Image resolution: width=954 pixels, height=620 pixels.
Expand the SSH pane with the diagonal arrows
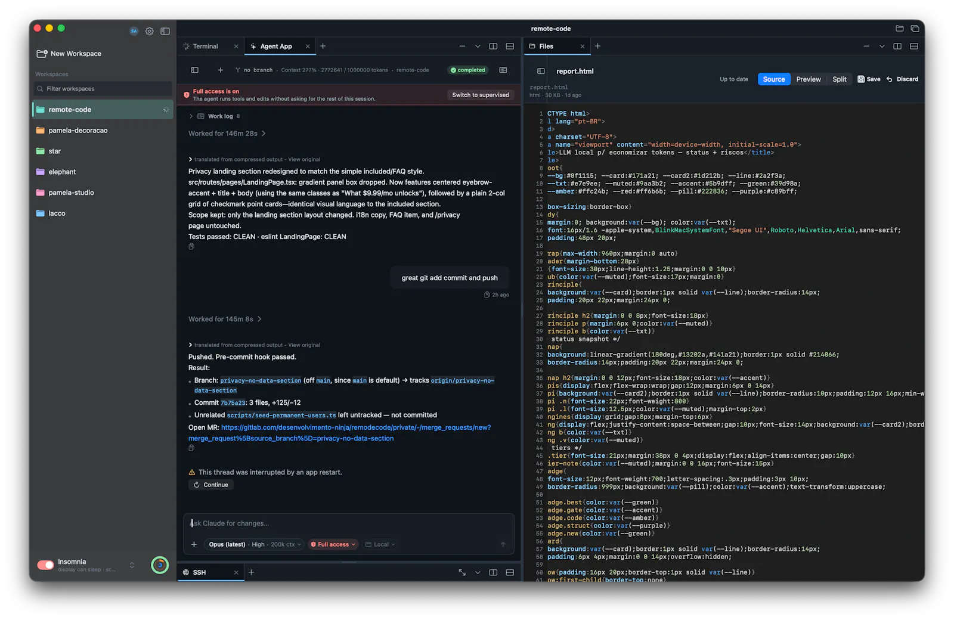462,572
